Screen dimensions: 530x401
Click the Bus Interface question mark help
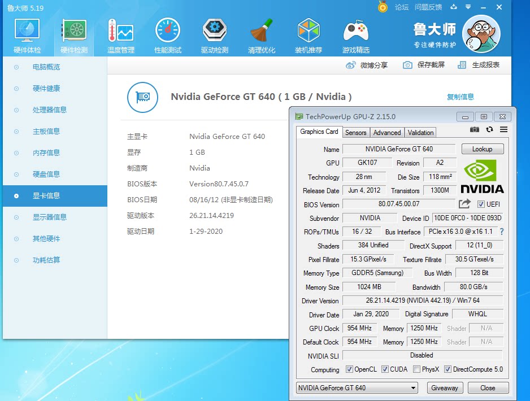click(502, 232)
